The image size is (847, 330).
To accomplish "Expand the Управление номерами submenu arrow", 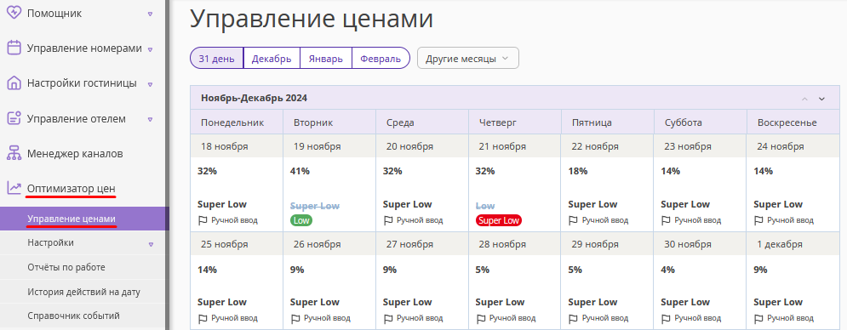I will pyautogui.click(x=150, y=49).
